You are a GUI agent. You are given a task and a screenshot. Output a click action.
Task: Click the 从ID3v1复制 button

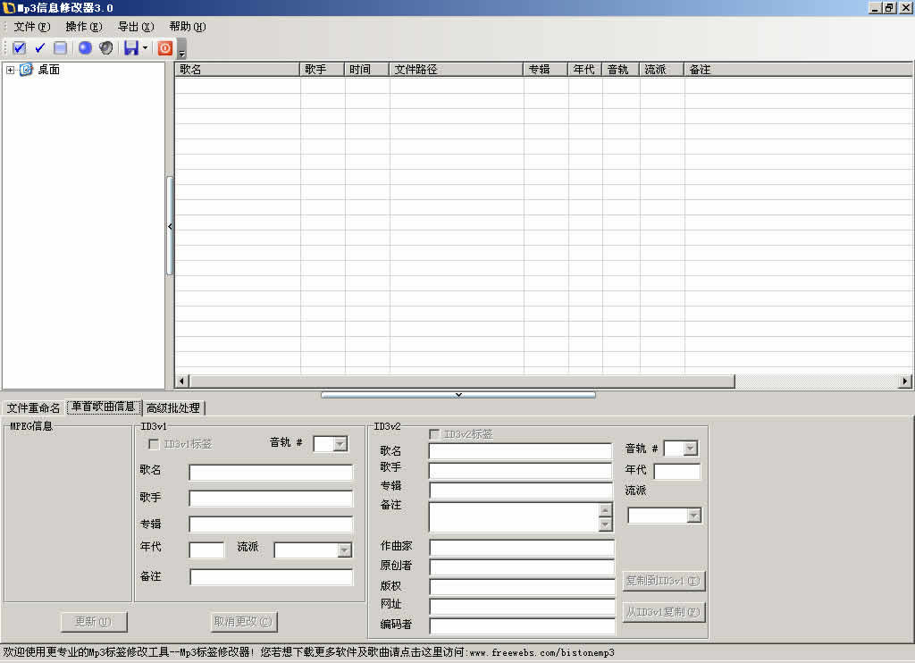664,612
